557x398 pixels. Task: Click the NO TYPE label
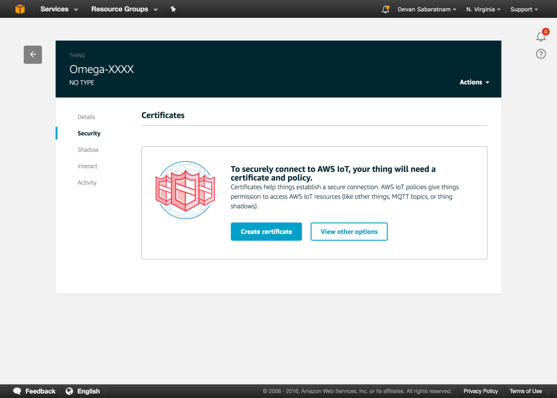click(x=82, y=82)
